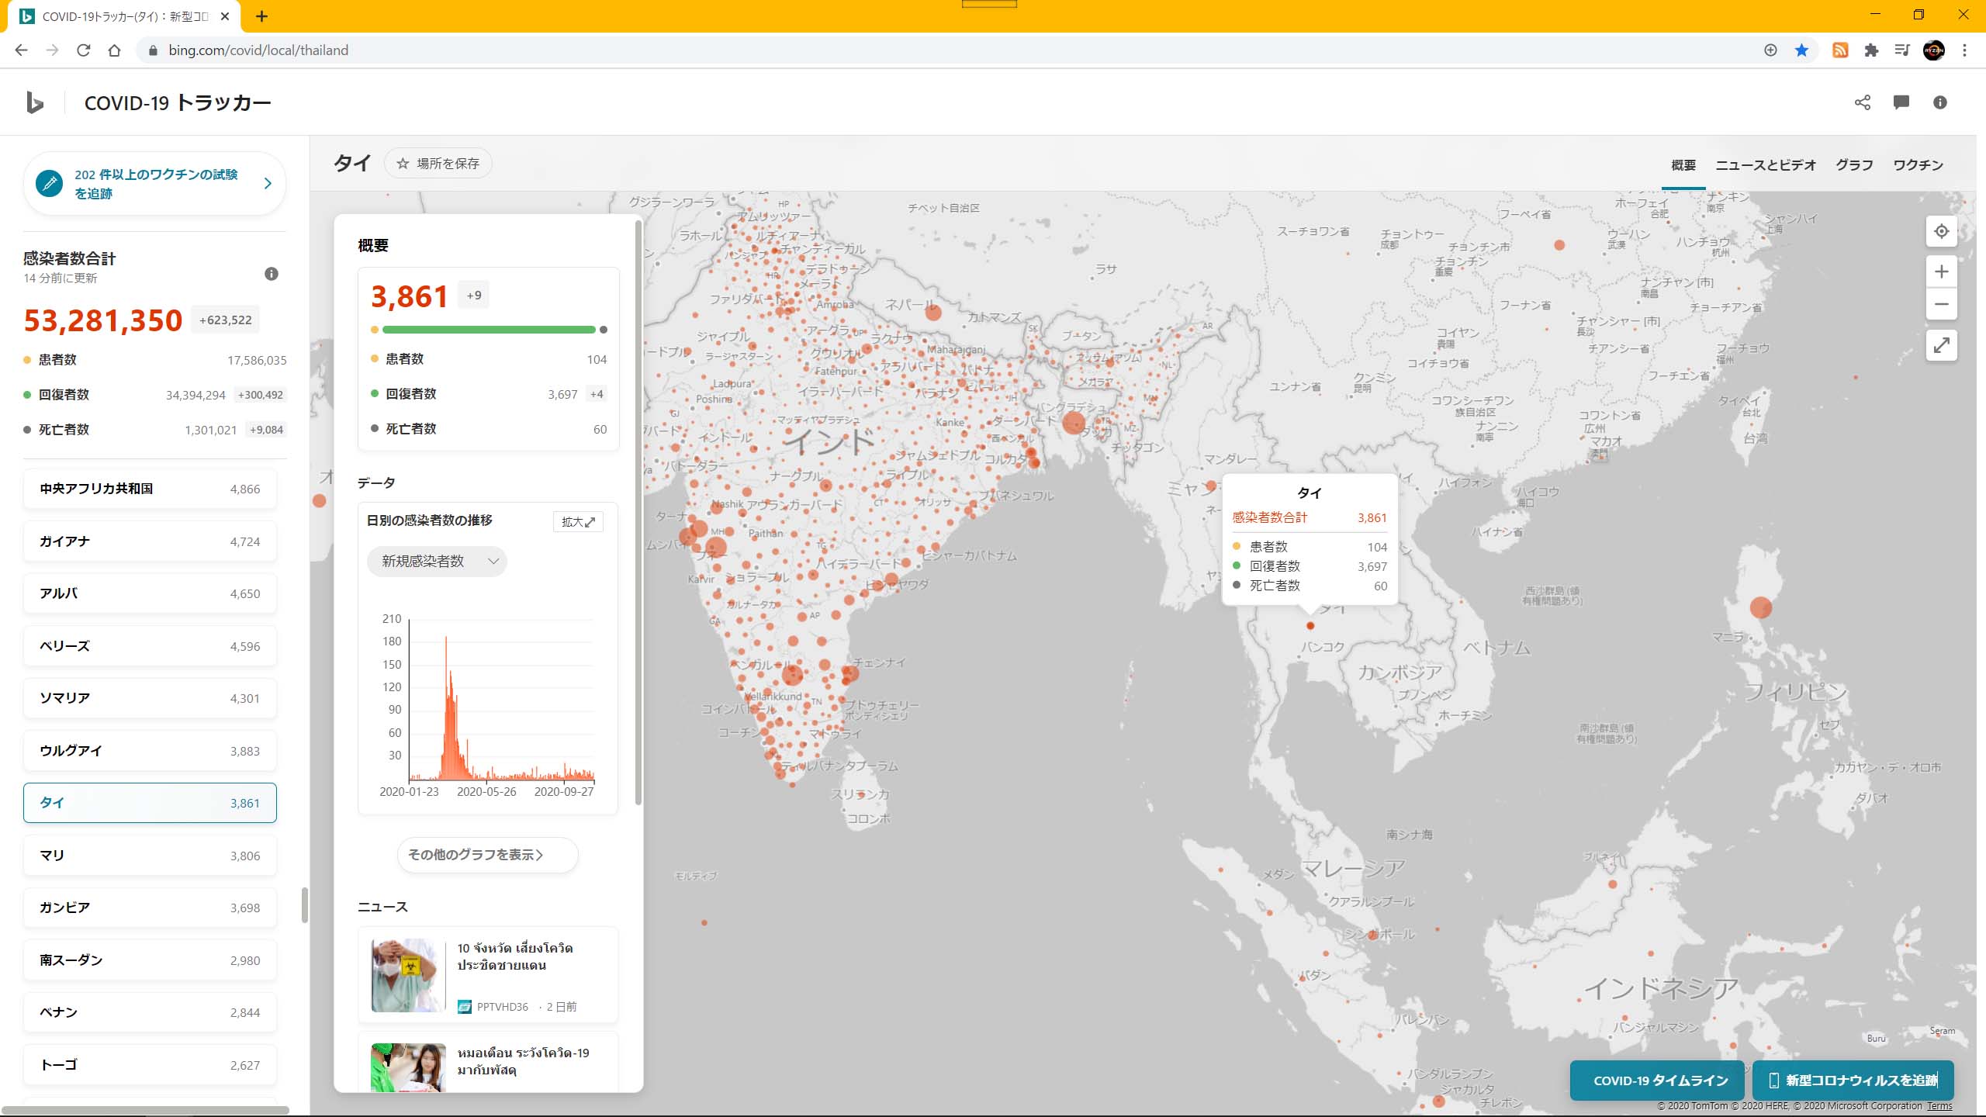Open a new browser tab
The height and width of the screenshot is (1117, 1986).
[x=261, y=16]
